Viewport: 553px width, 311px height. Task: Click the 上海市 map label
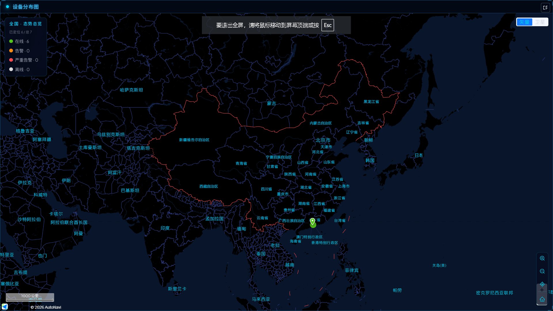click(x=344, y=186)
